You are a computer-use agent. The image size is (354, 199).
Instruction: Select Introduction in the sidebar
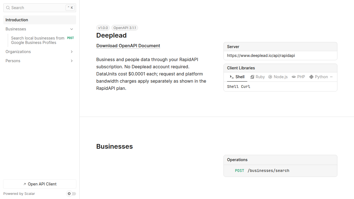click(40, 20)
